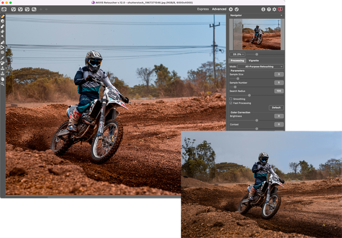This screenshot has width=342, height=238.
Task: Select the Processing tab
Action: [x=237, y=60]
